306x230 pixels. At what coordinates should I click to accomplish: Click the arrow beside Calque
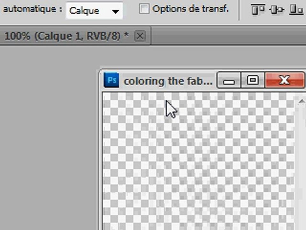[x=115, y=12]
